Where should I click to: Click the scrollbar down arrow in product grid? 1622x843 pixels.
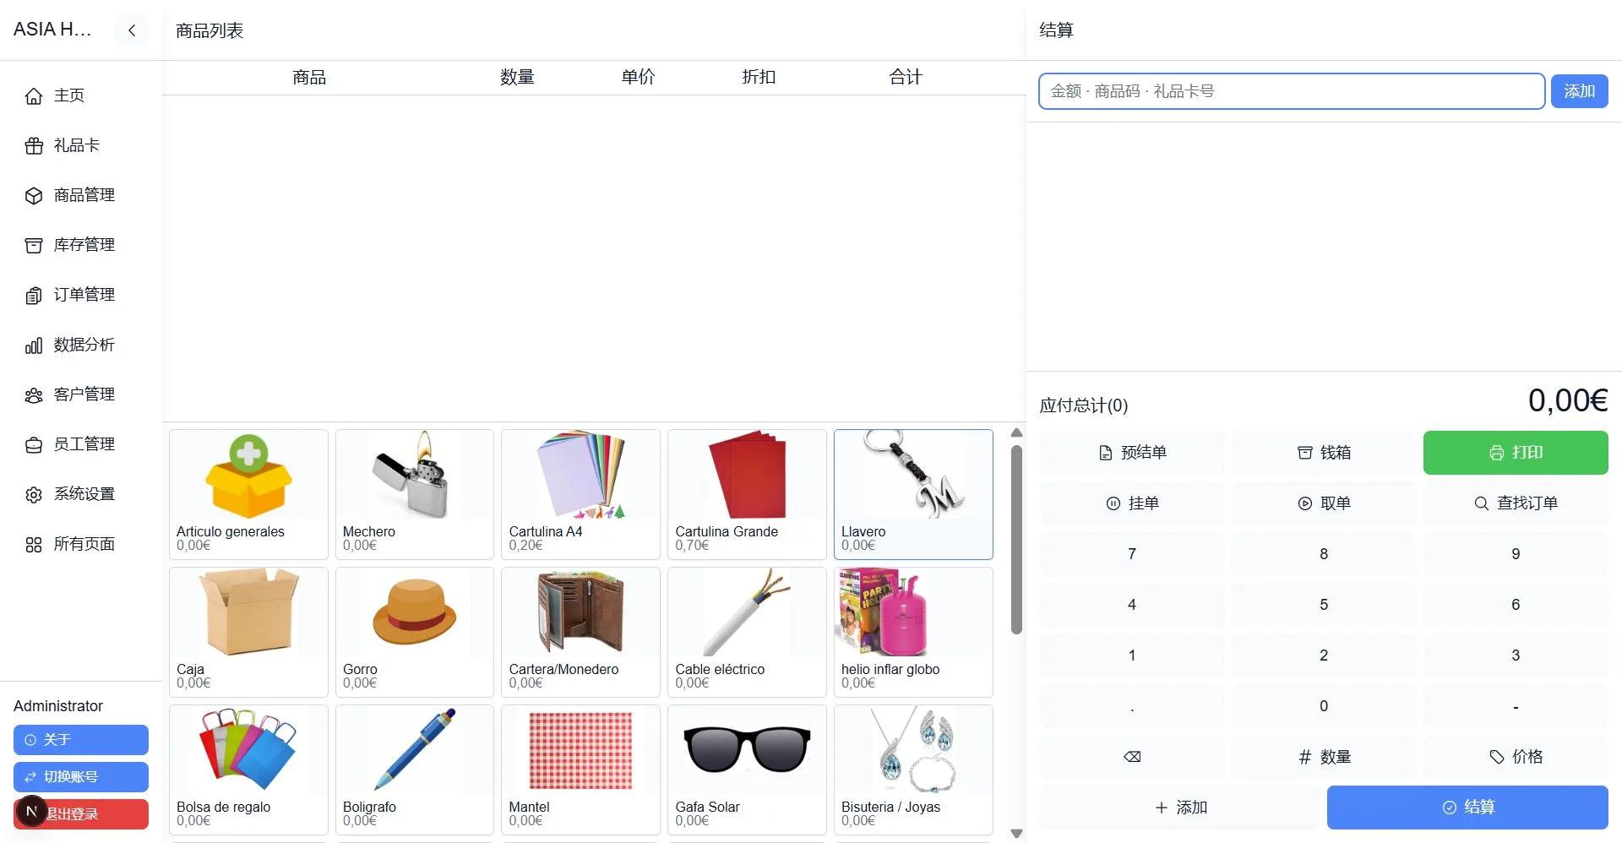pos(1017,834)
